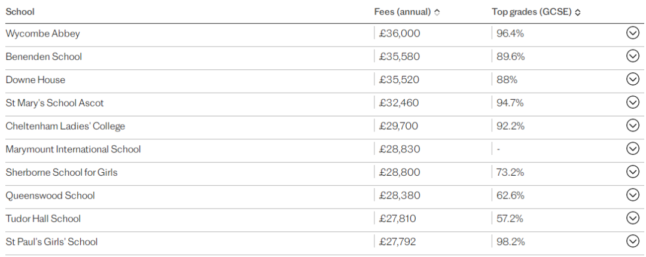The width and height of the screenshot is (646, 257).
Task: Select the Wycombe Abbey school name
Action: pyautogui.click(x=42, y=34)
